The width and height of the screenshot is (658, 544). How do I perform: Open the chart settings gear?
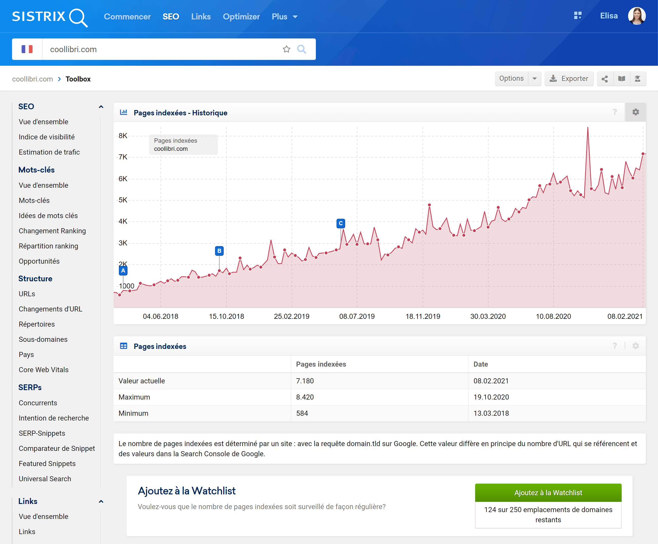(x=635, y=112)
